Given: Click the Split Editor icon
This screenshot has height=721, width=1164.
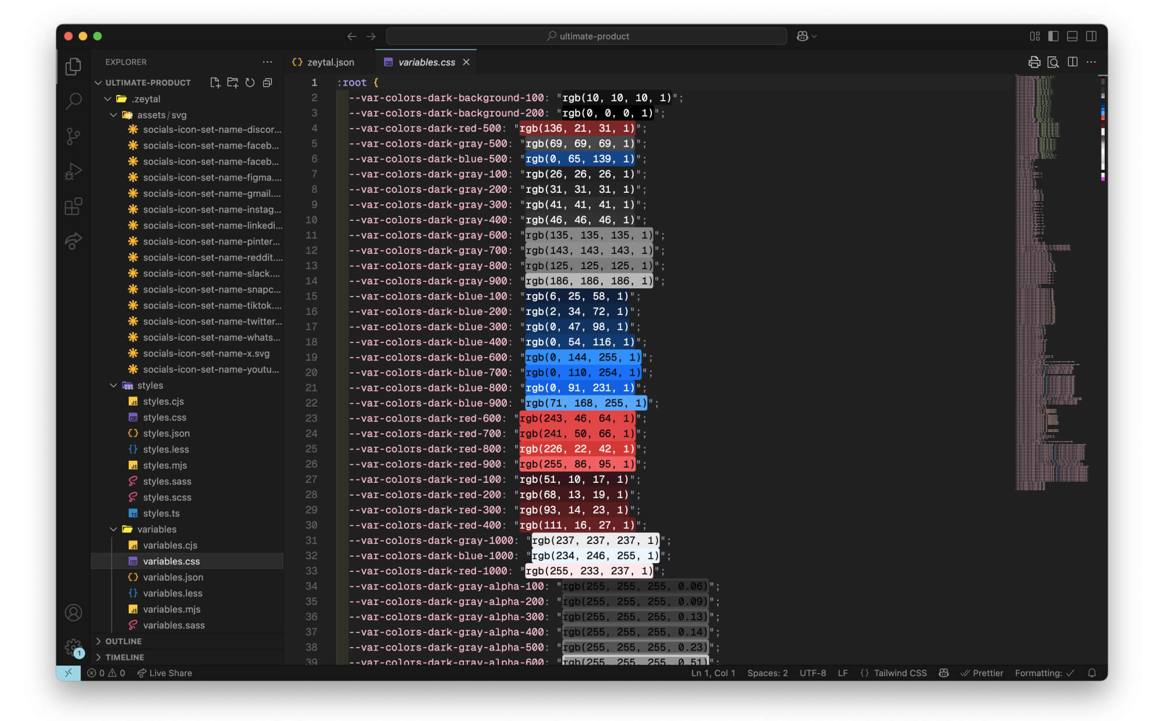Looking at the screenshot, I should point(1072,62).
